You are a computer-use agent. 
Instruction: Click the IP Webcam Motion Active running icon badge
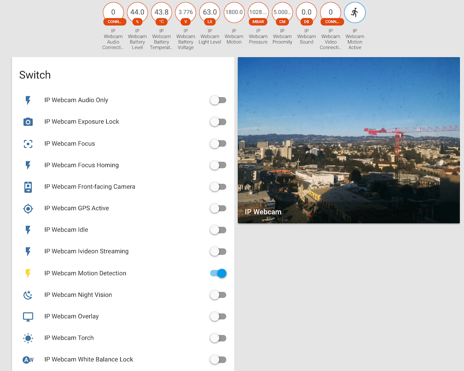(x=354, y=13)
